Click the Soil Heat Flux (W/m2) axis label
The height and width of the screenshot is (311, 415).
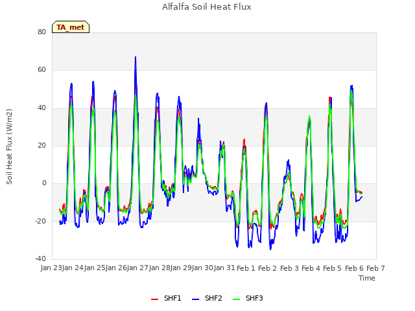coord(9,146)
